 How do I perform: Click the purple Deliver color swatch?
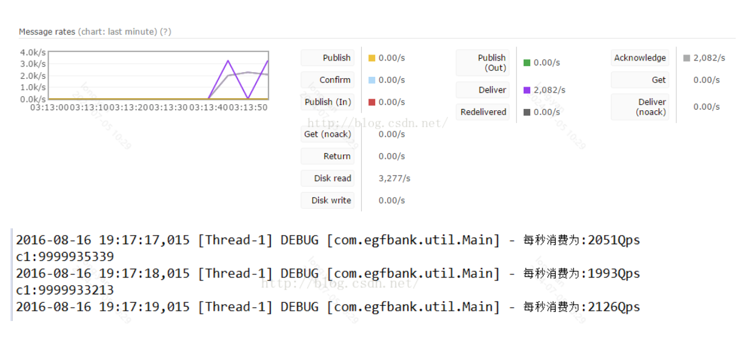pyautogui.click(x=527, y=90)
